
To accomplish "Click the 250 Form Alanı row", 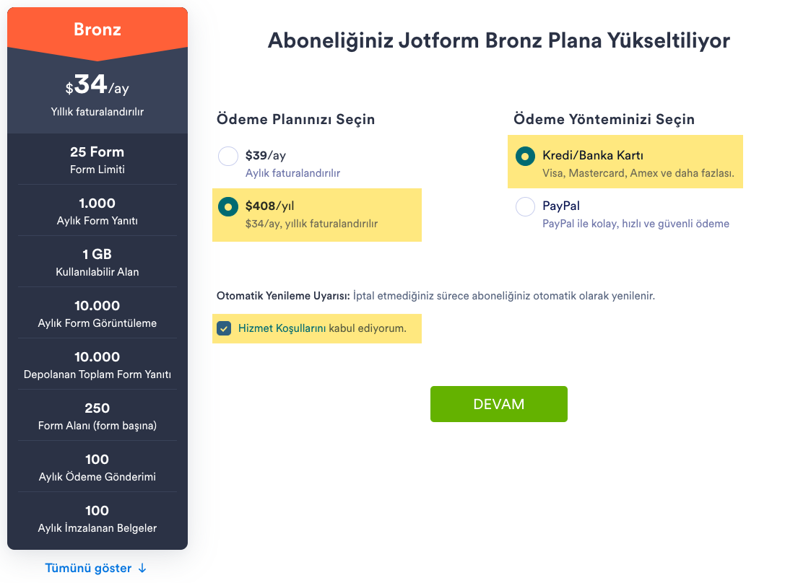I will click(97, 416).
